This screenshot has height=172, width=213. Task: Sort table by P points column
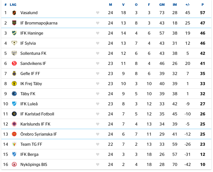click(203, 5)
